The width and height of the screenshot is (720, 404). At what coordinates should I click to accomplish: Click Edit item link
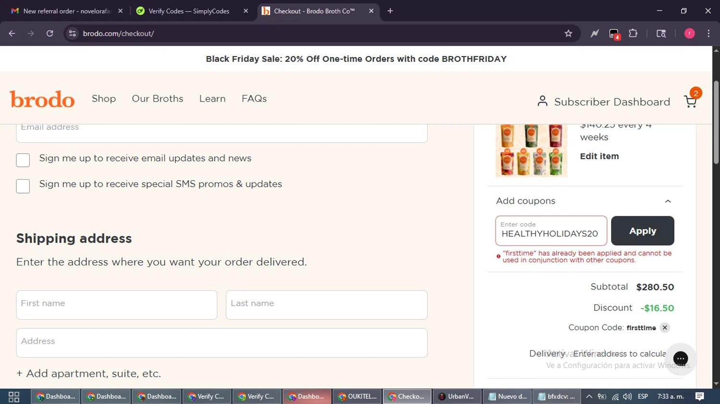pos(599,156)
